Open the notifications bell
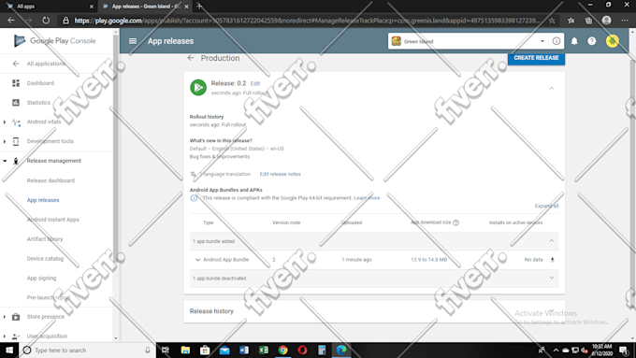This screenshot has width=636, height=358. [574, 41]
